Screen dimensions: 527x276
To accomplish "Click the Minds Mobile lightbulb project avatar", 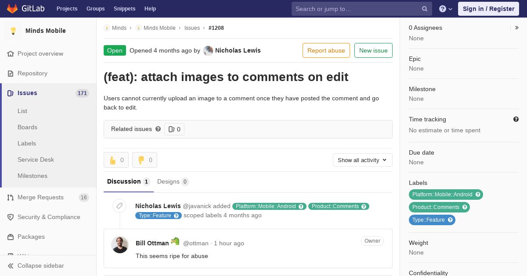I will click(13, 31).
